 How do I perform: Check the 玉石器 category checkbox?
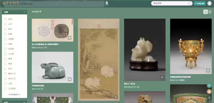pyautogui.click(x=5, y=54)
